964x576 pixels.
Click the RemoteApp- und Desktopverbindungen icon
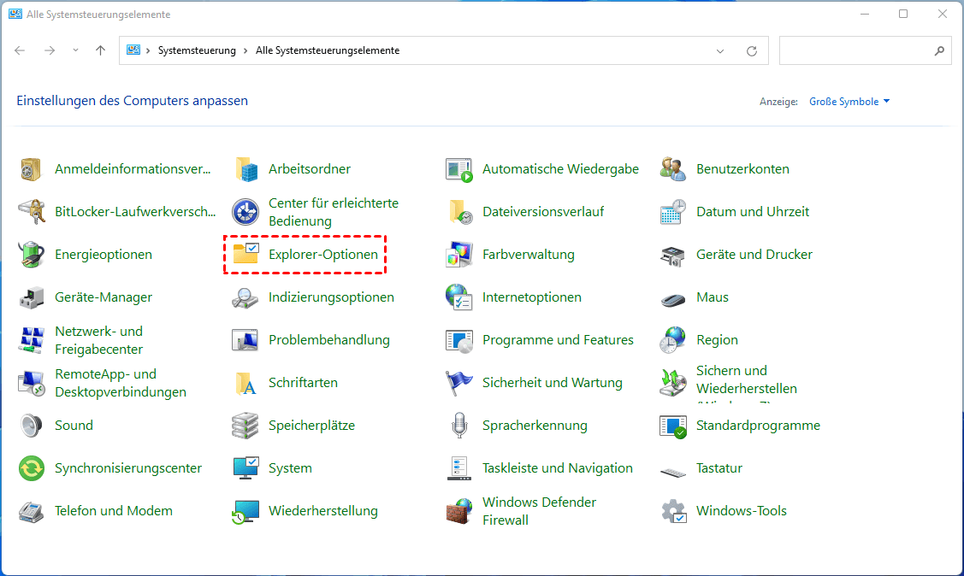pos(31,383)
